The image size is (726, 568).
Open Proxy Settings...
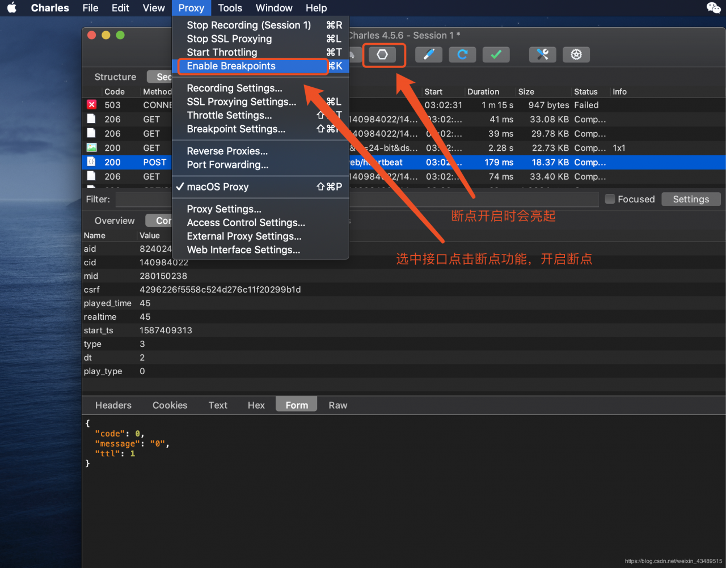pos(260,209)
